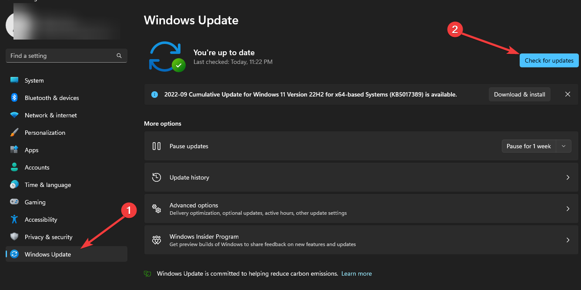Click the "Delivery optimization, optional updates" description
Screen dimensions: 581x290
[x=258, y=213]
